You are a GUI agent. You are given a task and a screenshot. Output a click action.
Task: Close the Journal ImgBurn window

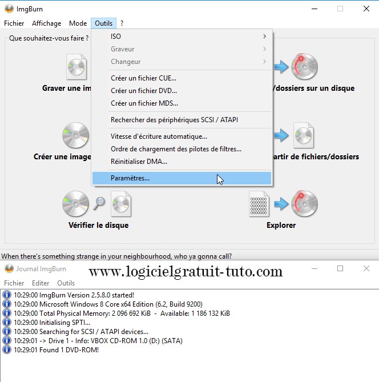point(366,268)
